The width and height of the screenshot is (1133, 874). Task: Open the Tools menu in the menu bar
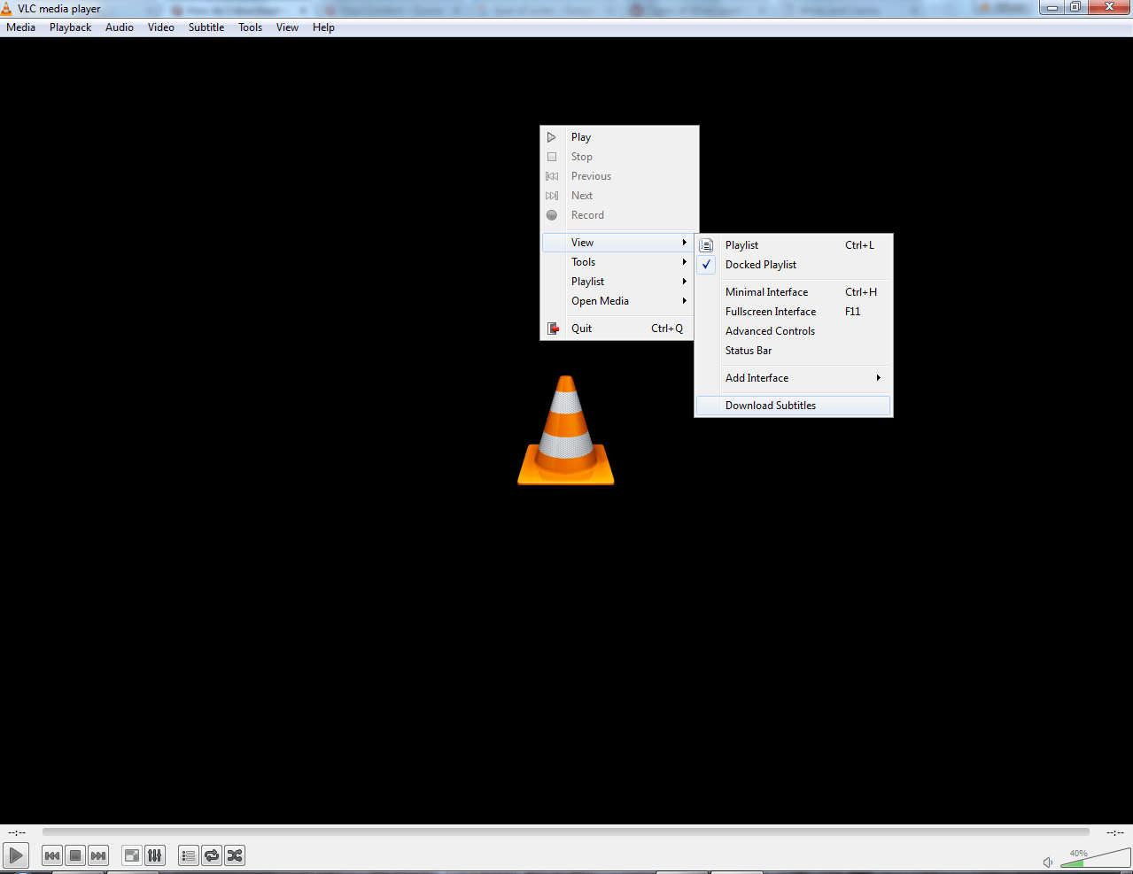[x=251, y=27]
